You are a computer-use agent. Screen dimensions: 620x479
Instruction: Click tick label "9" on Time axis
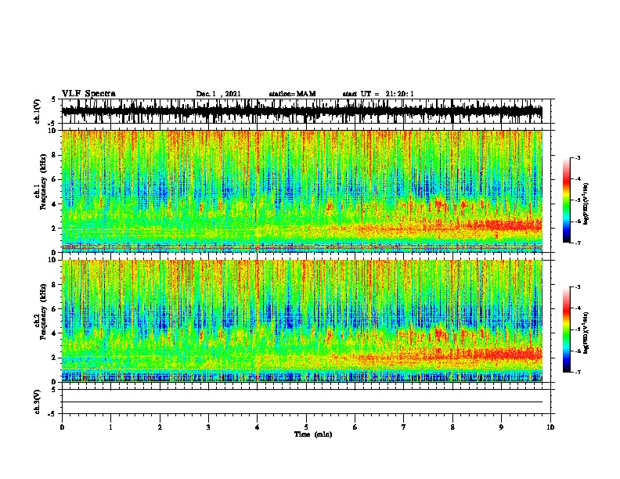501,427
